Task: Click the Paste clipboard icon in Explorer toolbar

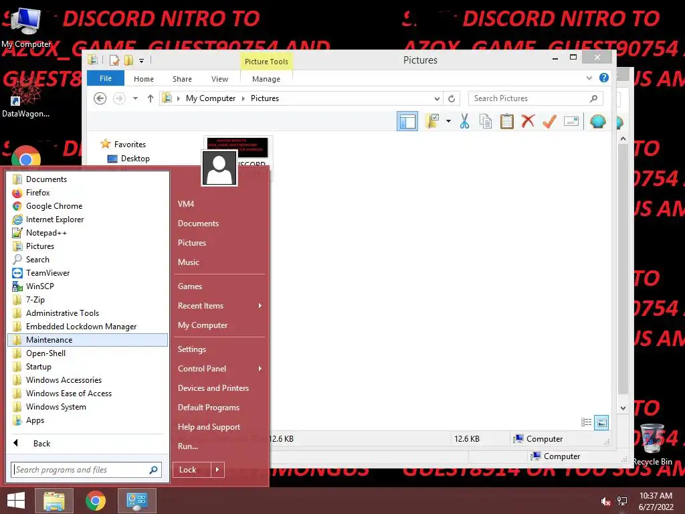Action: tap(507, 121)
